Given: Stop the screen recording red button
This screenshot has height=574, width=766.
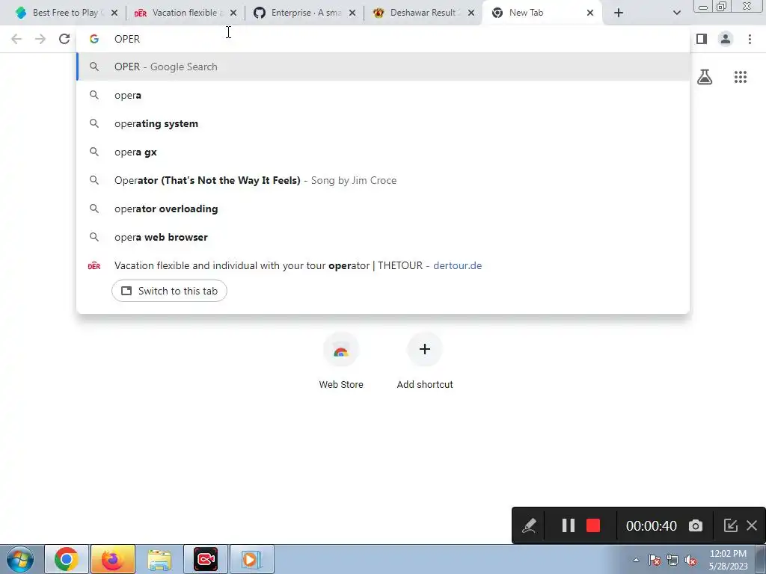Looking at the screenshot, I should coord(593,525).
